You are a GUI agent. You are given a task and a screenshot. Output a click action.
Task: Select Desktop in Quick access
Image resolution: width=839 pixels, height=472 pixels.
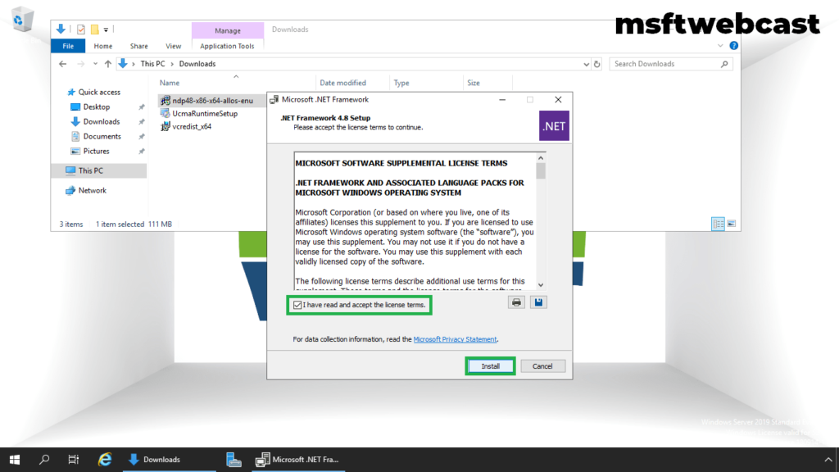(x=97, y=107)
